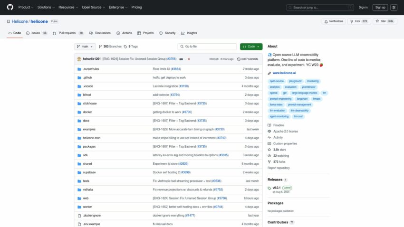The width and height of the screenshot is (404, 227).
Task: Open the Security tab
Action: 167,33
